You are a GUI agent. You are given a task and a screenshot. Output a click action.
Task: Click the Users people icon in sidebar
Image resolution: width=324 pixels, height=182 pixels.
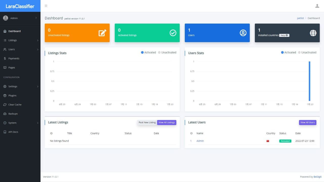5,49
